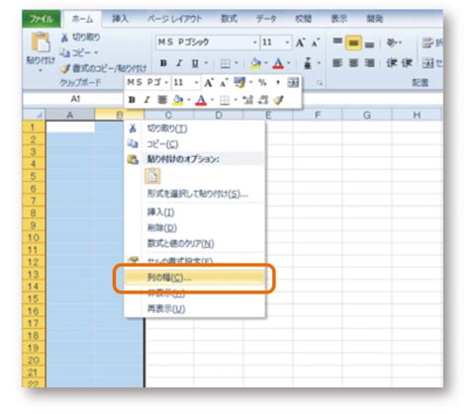Open the font size 11 dropdown in ribbon

(x=287, y=42)
